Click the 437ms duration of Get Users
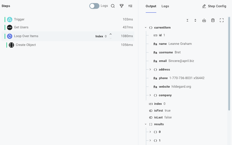 [x=128, y=27]
